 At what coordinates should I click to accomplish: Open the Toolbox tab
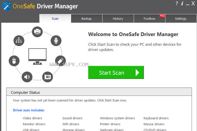pyautogui.click(x=149, y=18)
